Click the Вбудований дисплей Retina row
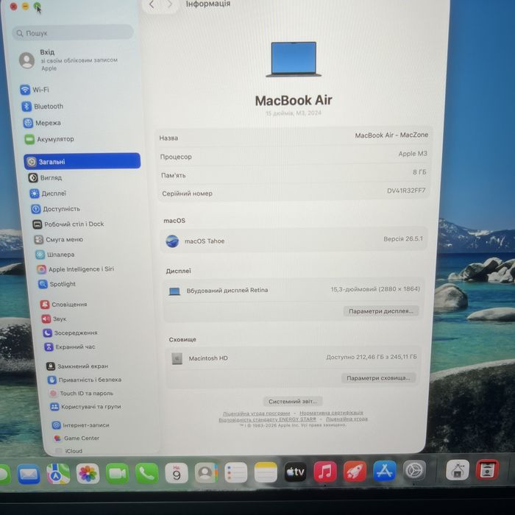The width and height of the screenshot is (515, 515). tap(294, 290)
